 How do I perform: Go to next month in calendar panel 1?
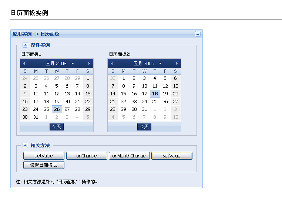click(x=89, y=64)
